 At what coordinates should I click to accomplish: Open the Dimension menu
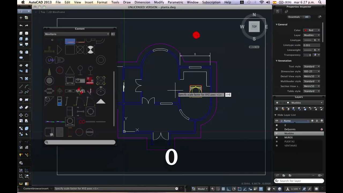pos(142,2)
